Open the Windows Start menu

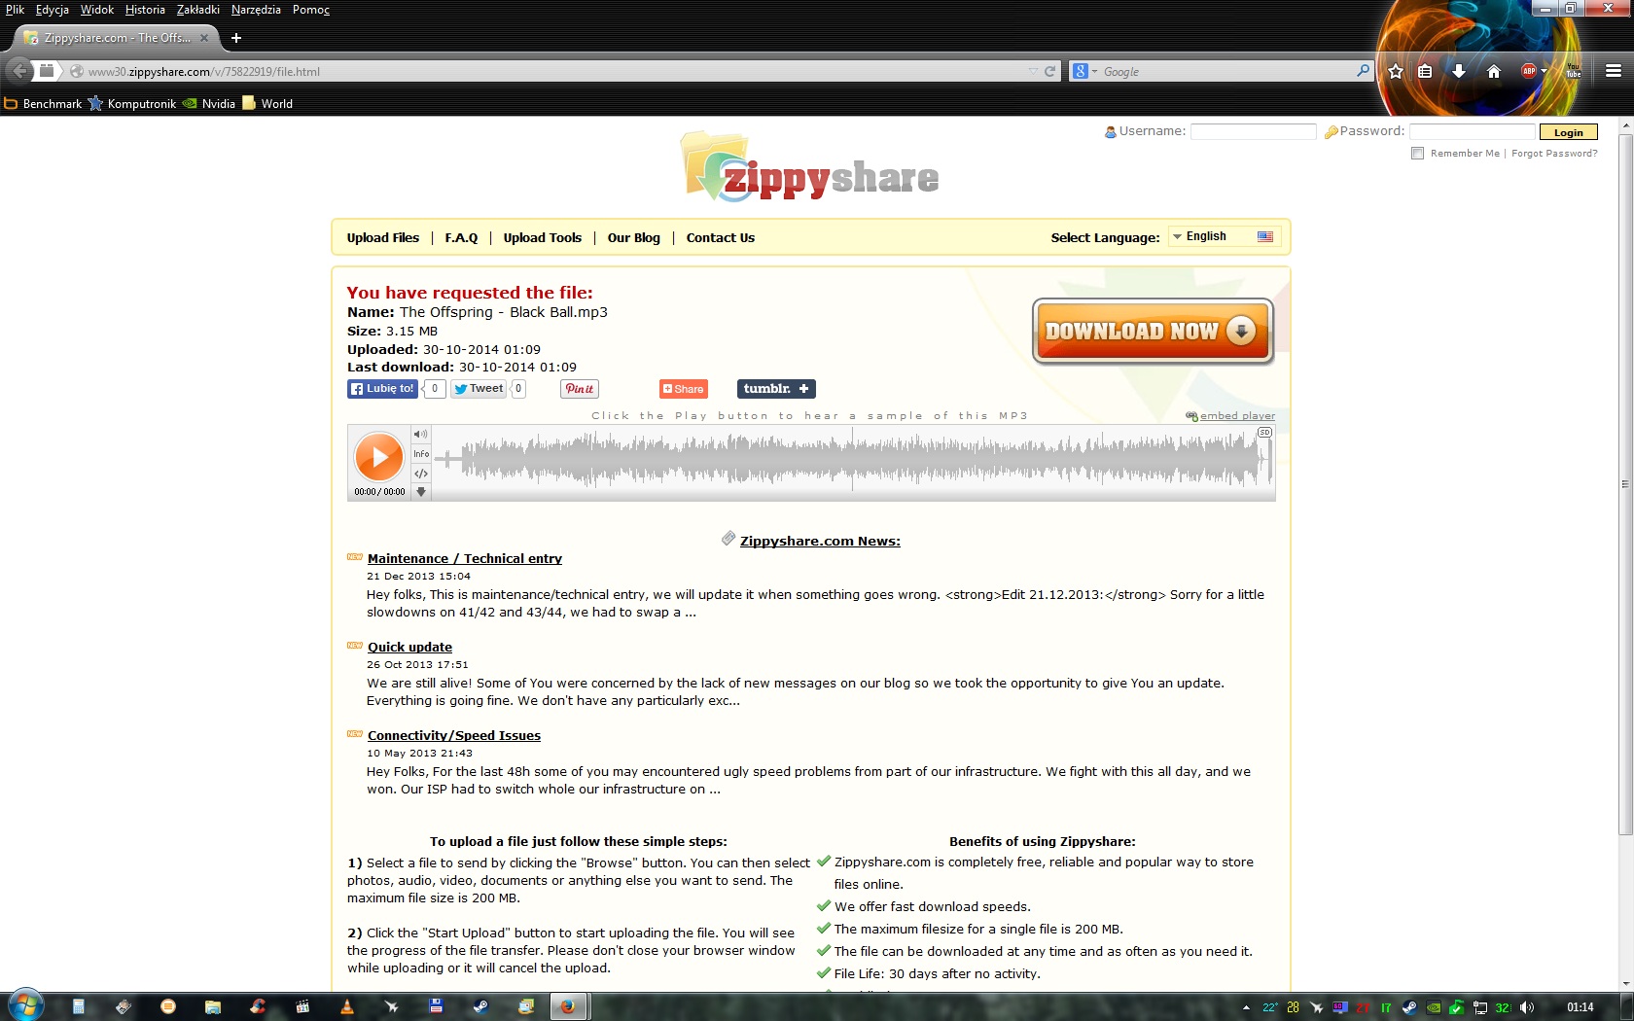(x=26, y=1005)
